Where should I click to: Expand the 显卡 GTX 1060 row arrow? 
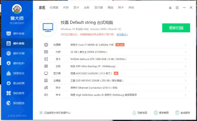point(186,59)
